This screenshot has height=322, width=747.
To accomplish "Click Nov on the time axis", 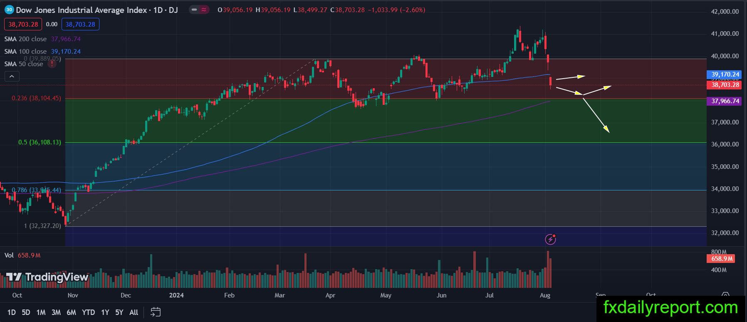I will 73,295.
